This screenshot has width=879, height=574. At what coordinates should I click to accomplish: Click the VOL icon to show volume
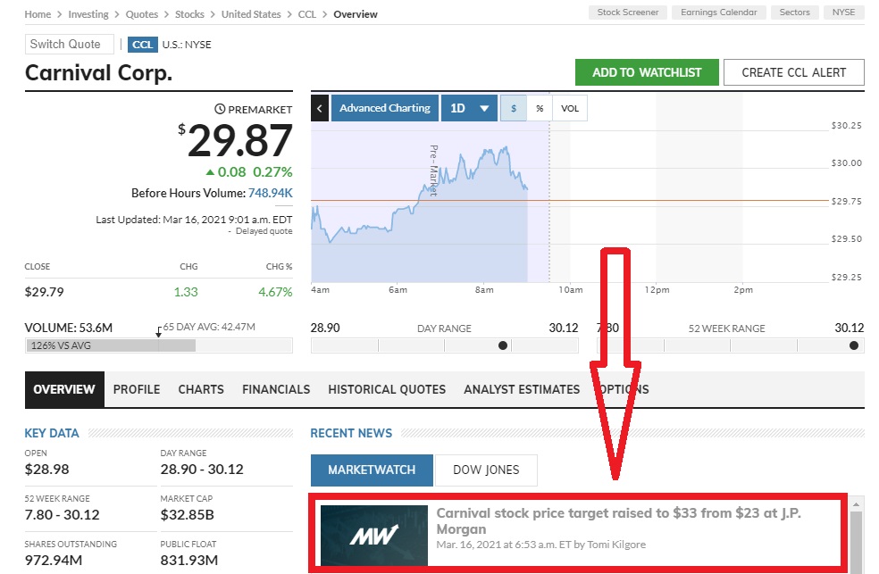tap(570, 107)
